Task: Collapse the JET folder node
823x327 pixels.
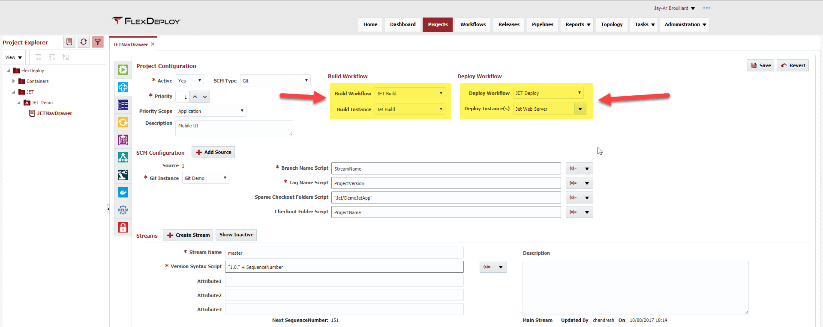Action: [14, 92]
